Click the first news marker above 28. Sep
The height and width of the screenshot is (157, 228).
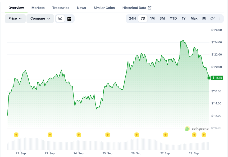click(194, 135)
